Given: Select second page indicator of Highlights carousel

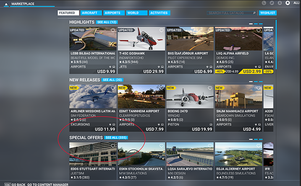Looking at the screenshot, I should point(256,24).
